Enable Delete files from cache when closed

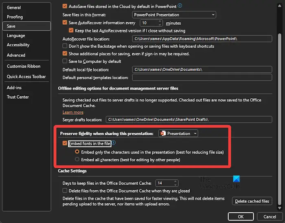(65, 191)
